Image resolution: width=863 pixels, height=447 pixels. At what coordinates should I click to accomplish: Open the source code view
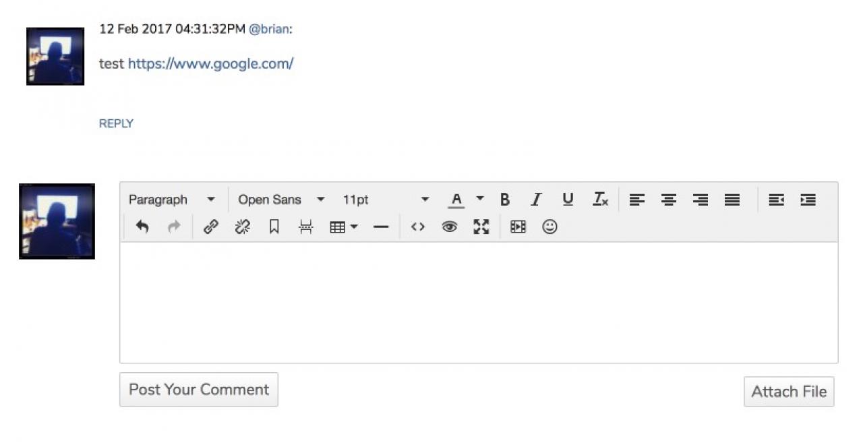[418, 227]
